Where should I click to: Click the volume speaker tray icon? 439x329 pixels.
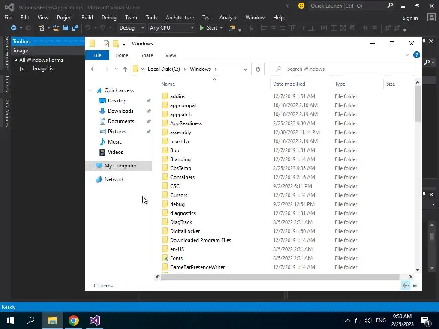(368, 320)
